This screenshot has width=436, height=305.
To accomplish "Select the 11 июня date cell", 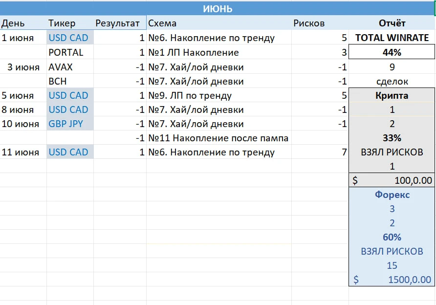I will pos(23,152).
